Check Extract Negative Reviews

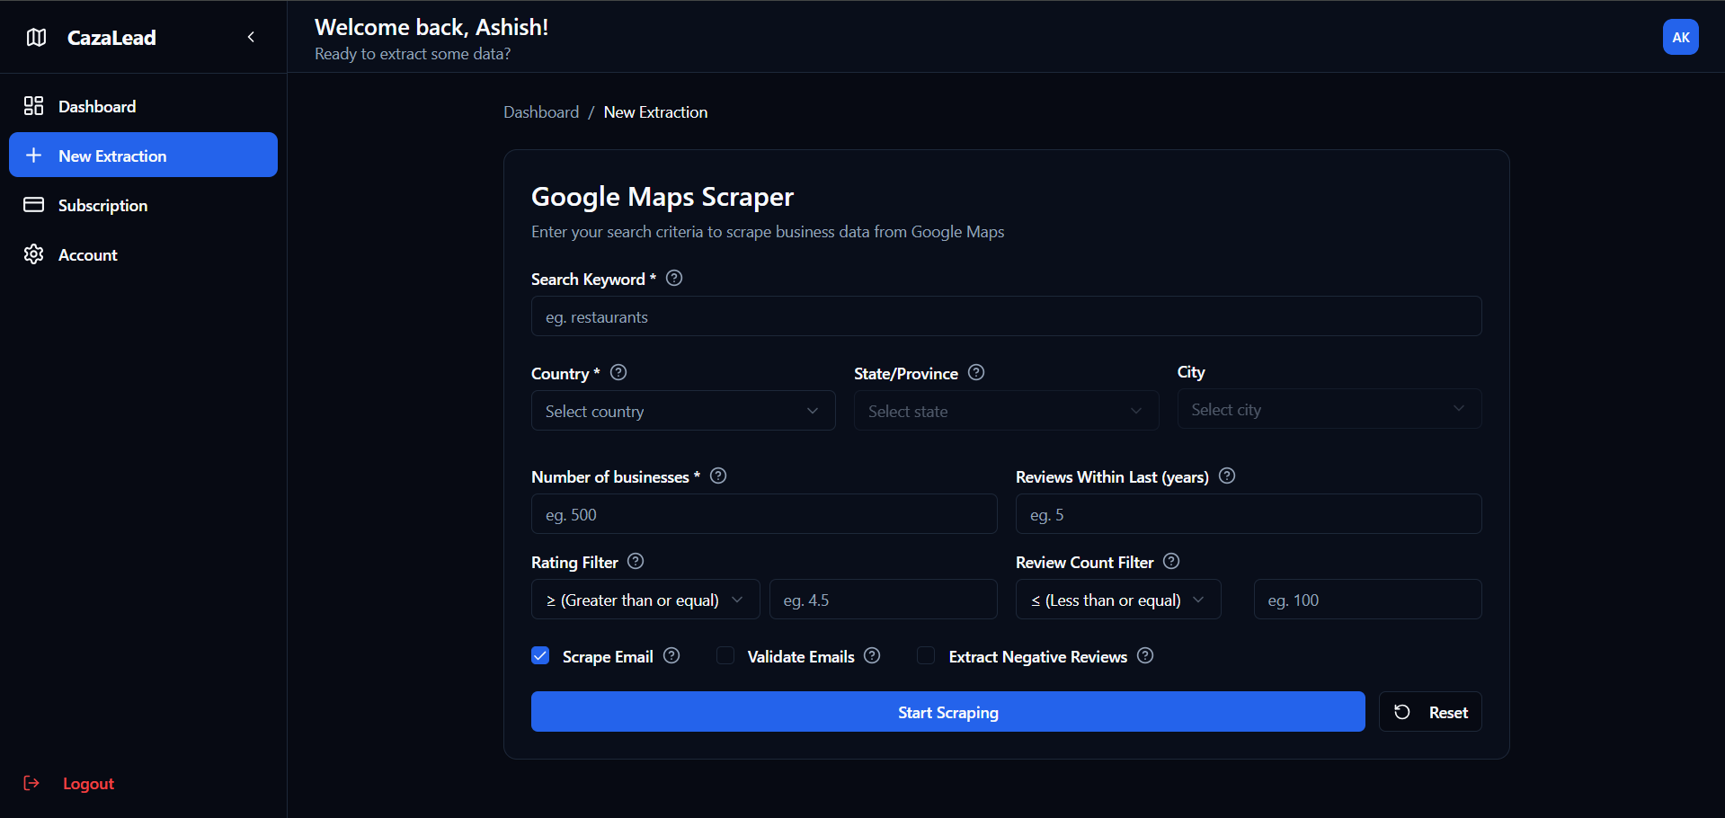coord(925,655)
